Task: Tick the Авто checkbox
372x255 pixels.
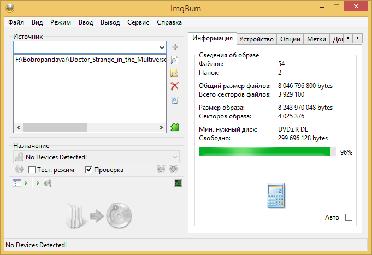Action: [x=349, y=217]
